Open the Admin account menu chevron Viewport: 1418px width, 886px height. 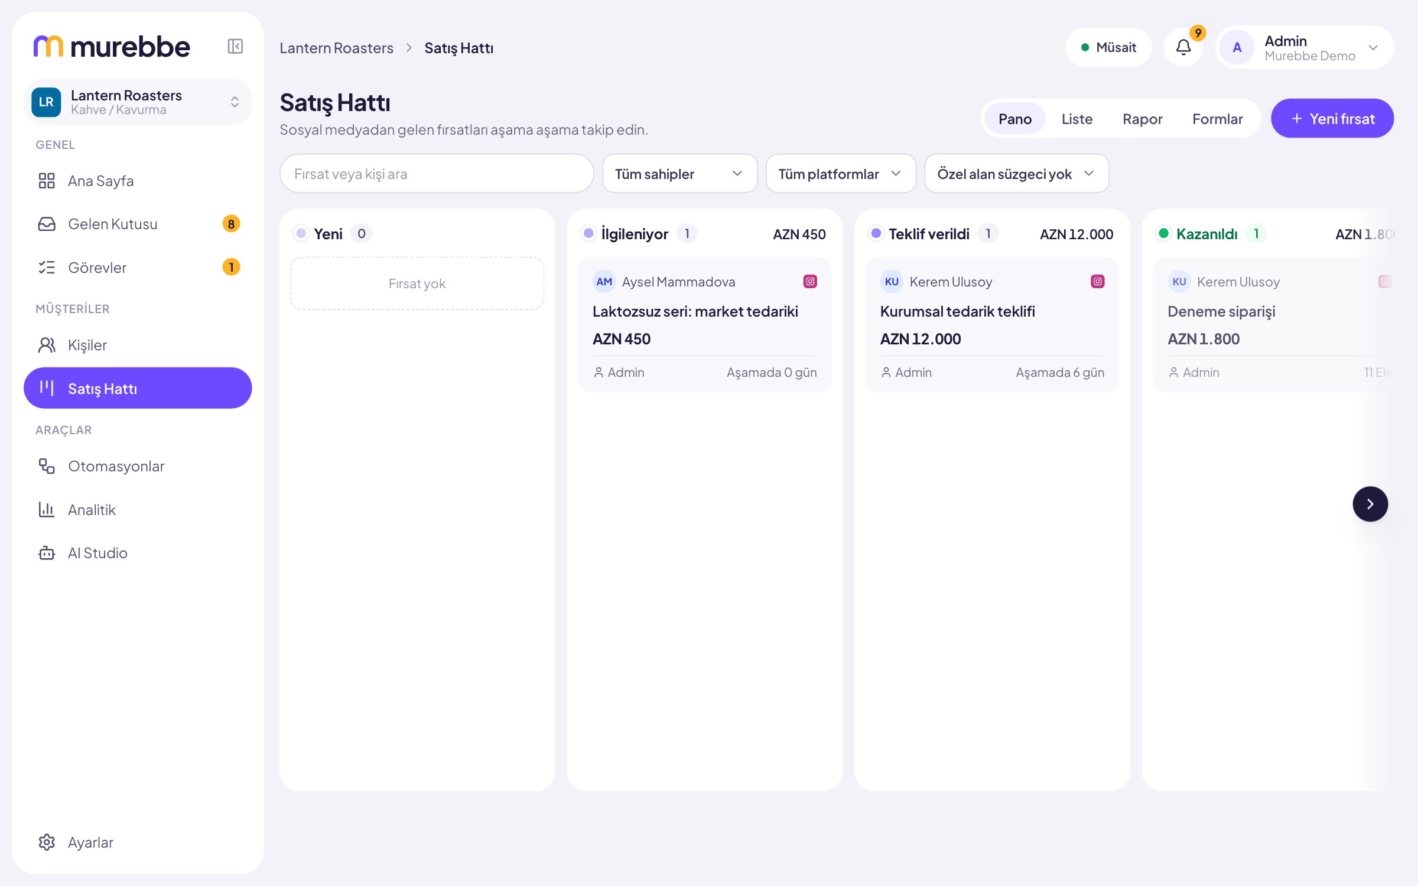[x=1373, y=47]
